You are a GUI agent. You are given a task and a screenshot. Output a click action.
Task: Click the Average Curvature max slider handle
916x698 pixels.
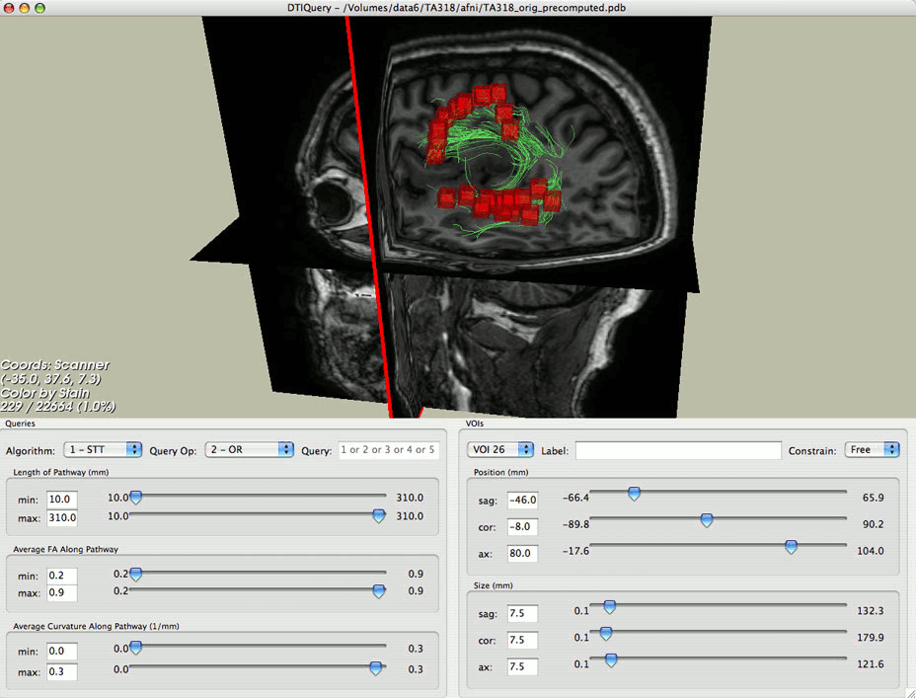(x=376, y=668)
